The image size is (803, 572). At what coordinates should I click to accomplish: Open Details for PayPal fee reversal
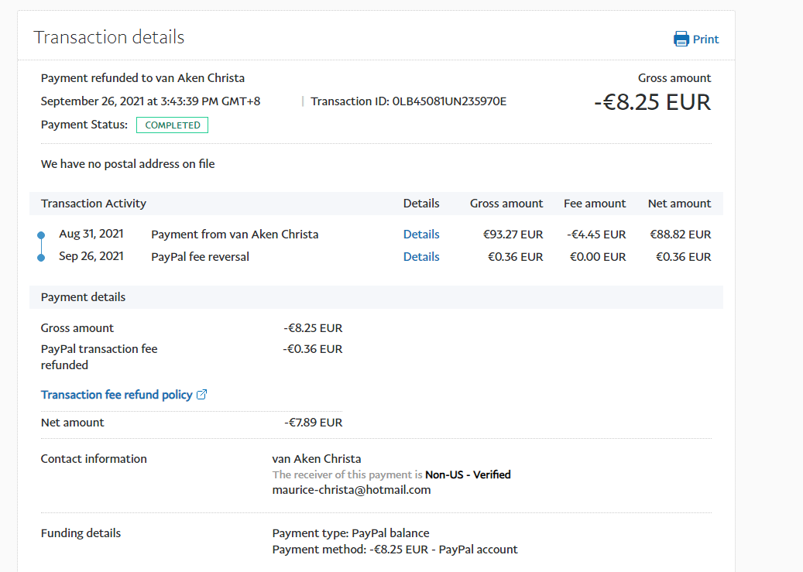click(x=421, y=257)
